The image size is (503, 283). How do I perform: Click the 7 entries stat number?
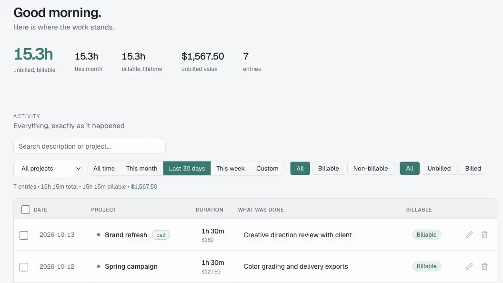point(246,57)
